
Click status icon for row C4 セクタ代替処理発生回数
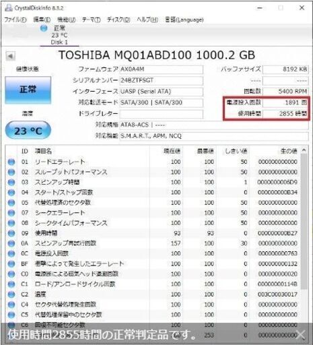pyautogui.click(x=11, y=305)
